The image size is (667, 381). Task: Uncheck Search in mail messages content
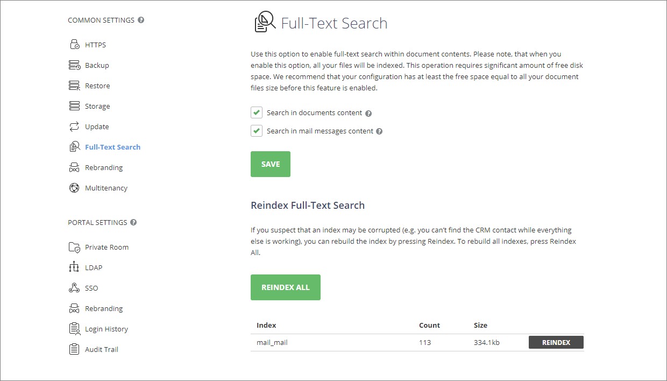pos(257,131)
